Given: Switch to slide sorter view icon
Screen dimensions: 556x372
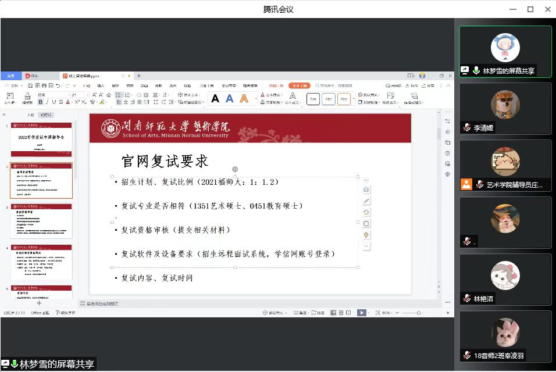Looking at the screenshot, I should (341, 313).
